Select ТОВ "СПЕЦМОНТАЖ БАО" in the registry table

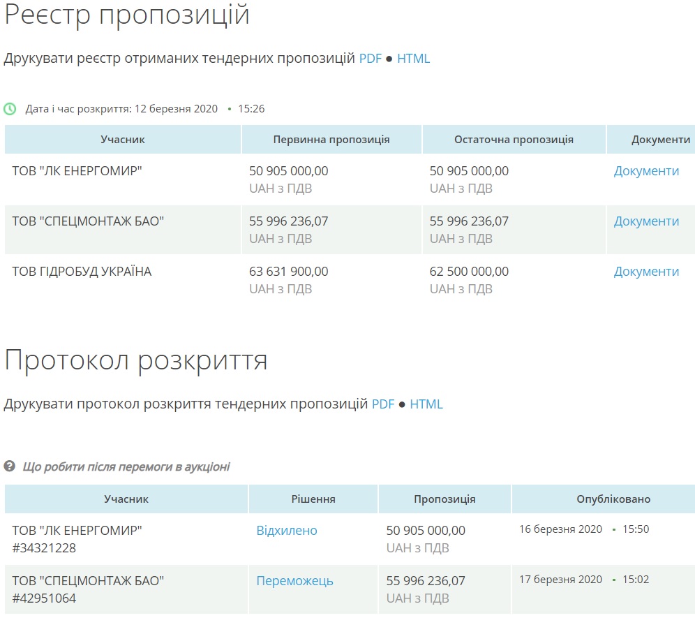coord(88,221)
